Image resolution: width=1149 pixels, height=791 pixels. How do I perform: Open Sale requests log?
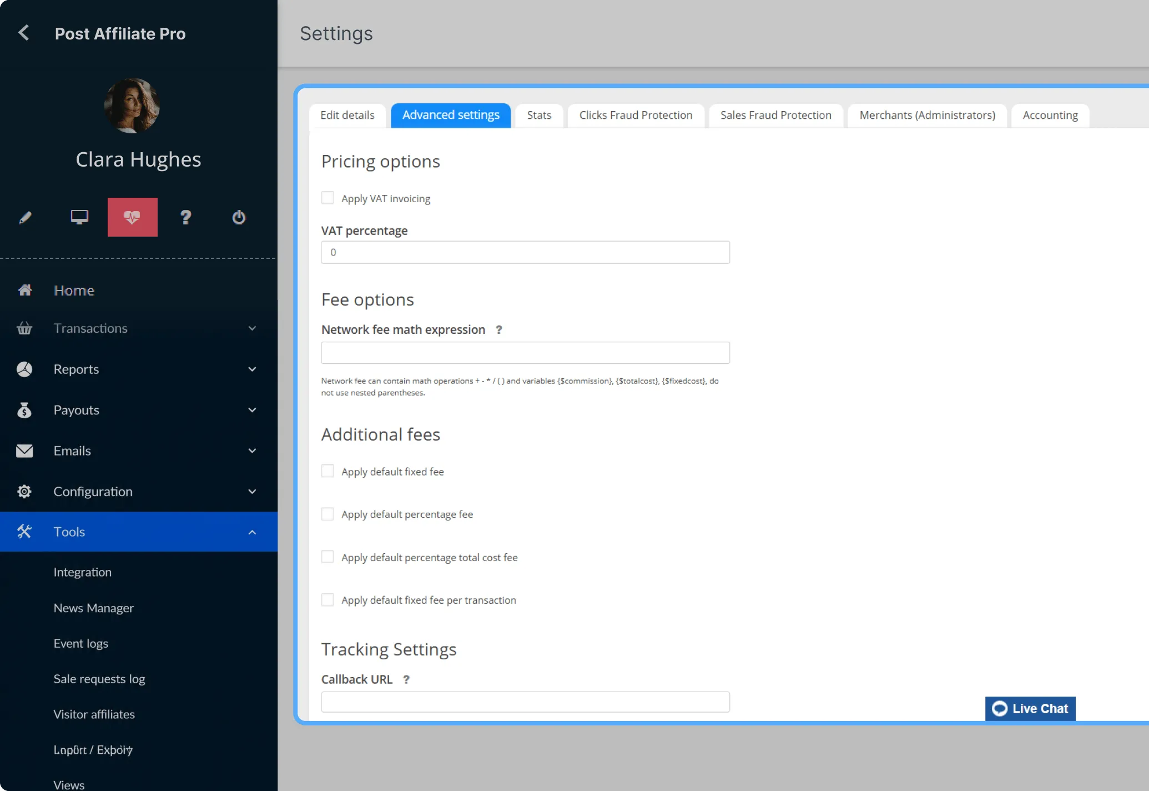pos(99,679)
